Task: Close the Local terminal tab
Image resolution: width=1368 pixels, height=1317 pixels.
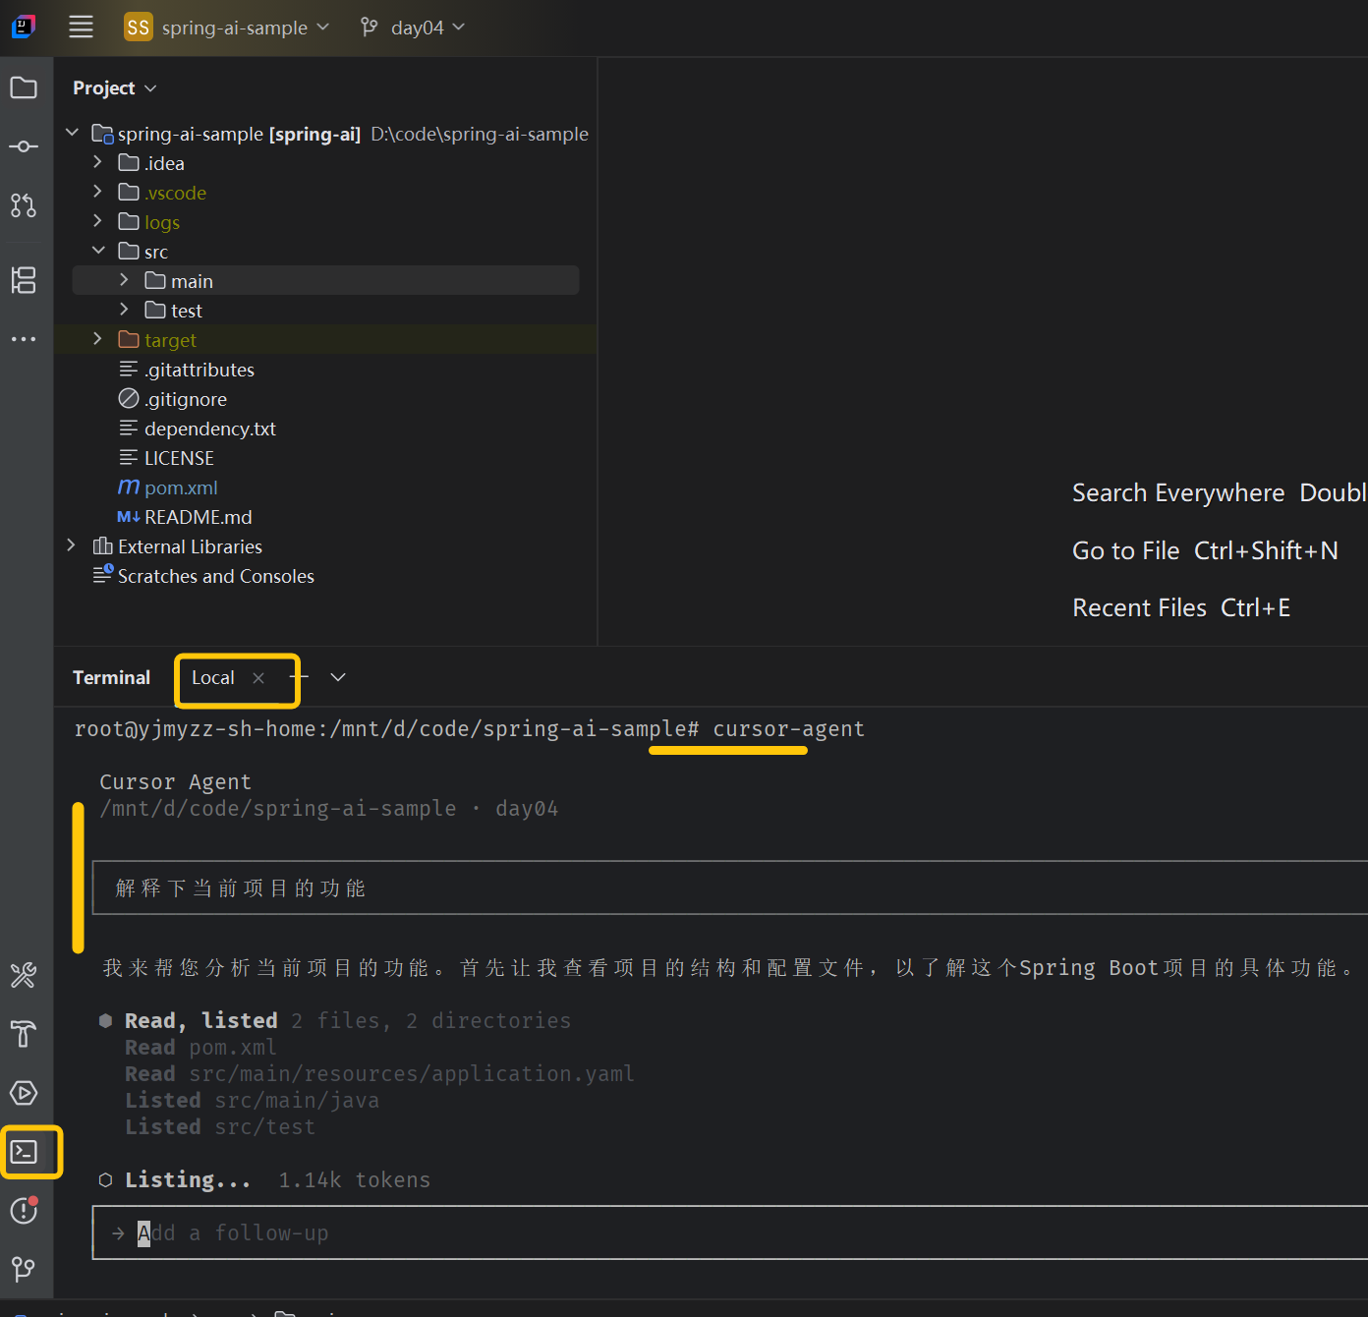Action: (x=258, y=677)
